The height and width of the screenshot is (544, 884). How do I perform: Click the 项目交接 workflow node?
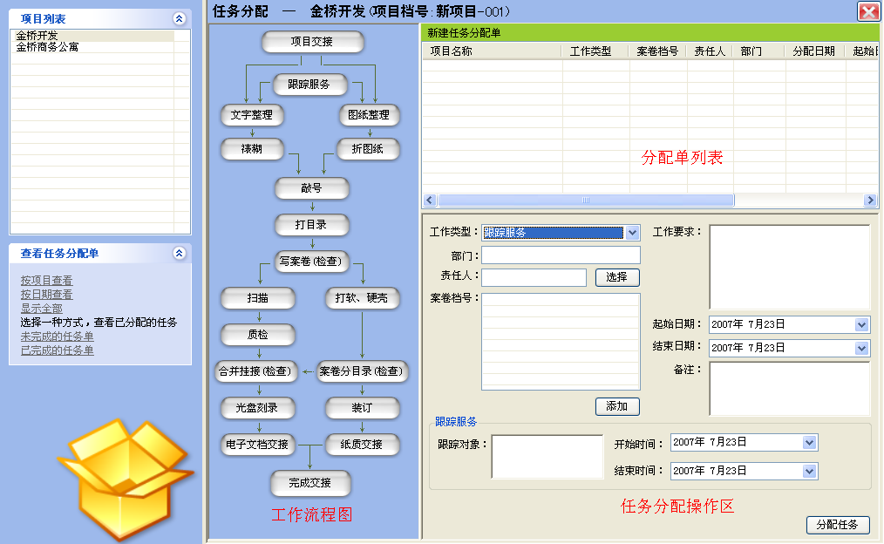312,42
